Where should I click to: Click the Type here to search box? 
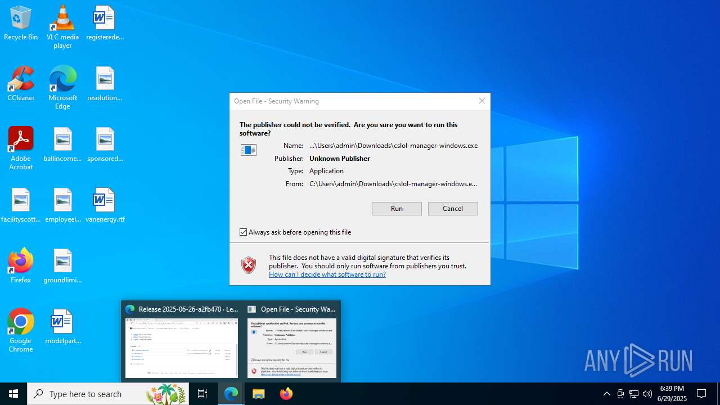pyautogui.click(x=108, y=394)
